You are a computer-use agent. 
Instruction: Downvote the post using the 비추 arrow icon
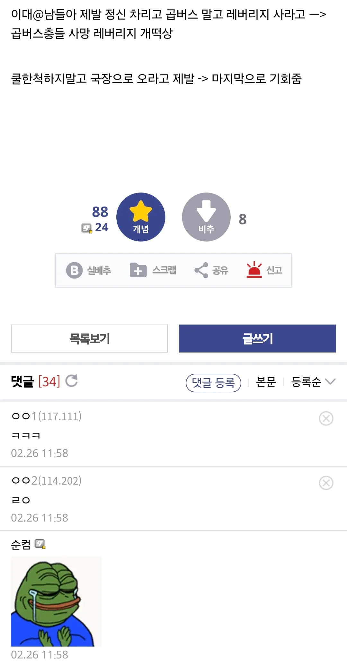[207, 217]
